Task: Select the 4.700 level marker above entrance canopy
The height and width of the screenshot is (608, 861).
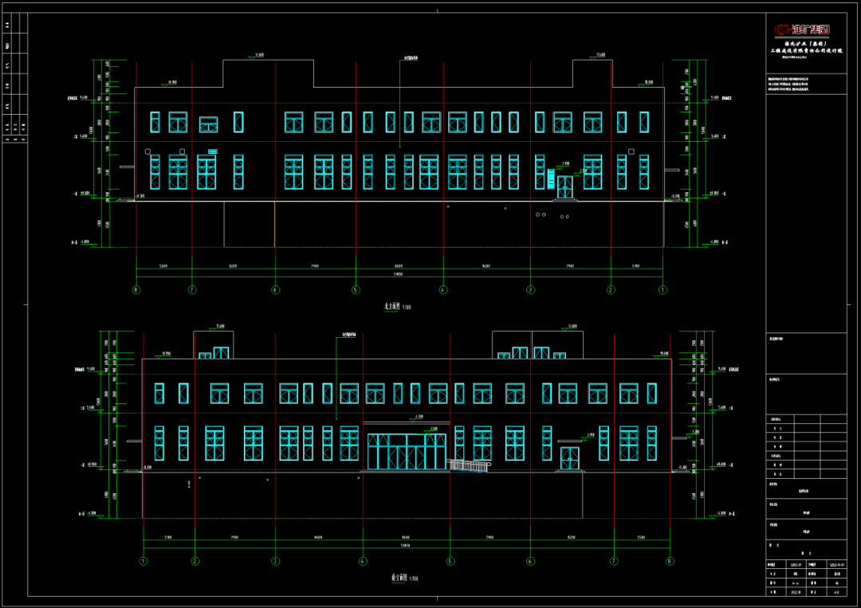Action: point(418,417)
